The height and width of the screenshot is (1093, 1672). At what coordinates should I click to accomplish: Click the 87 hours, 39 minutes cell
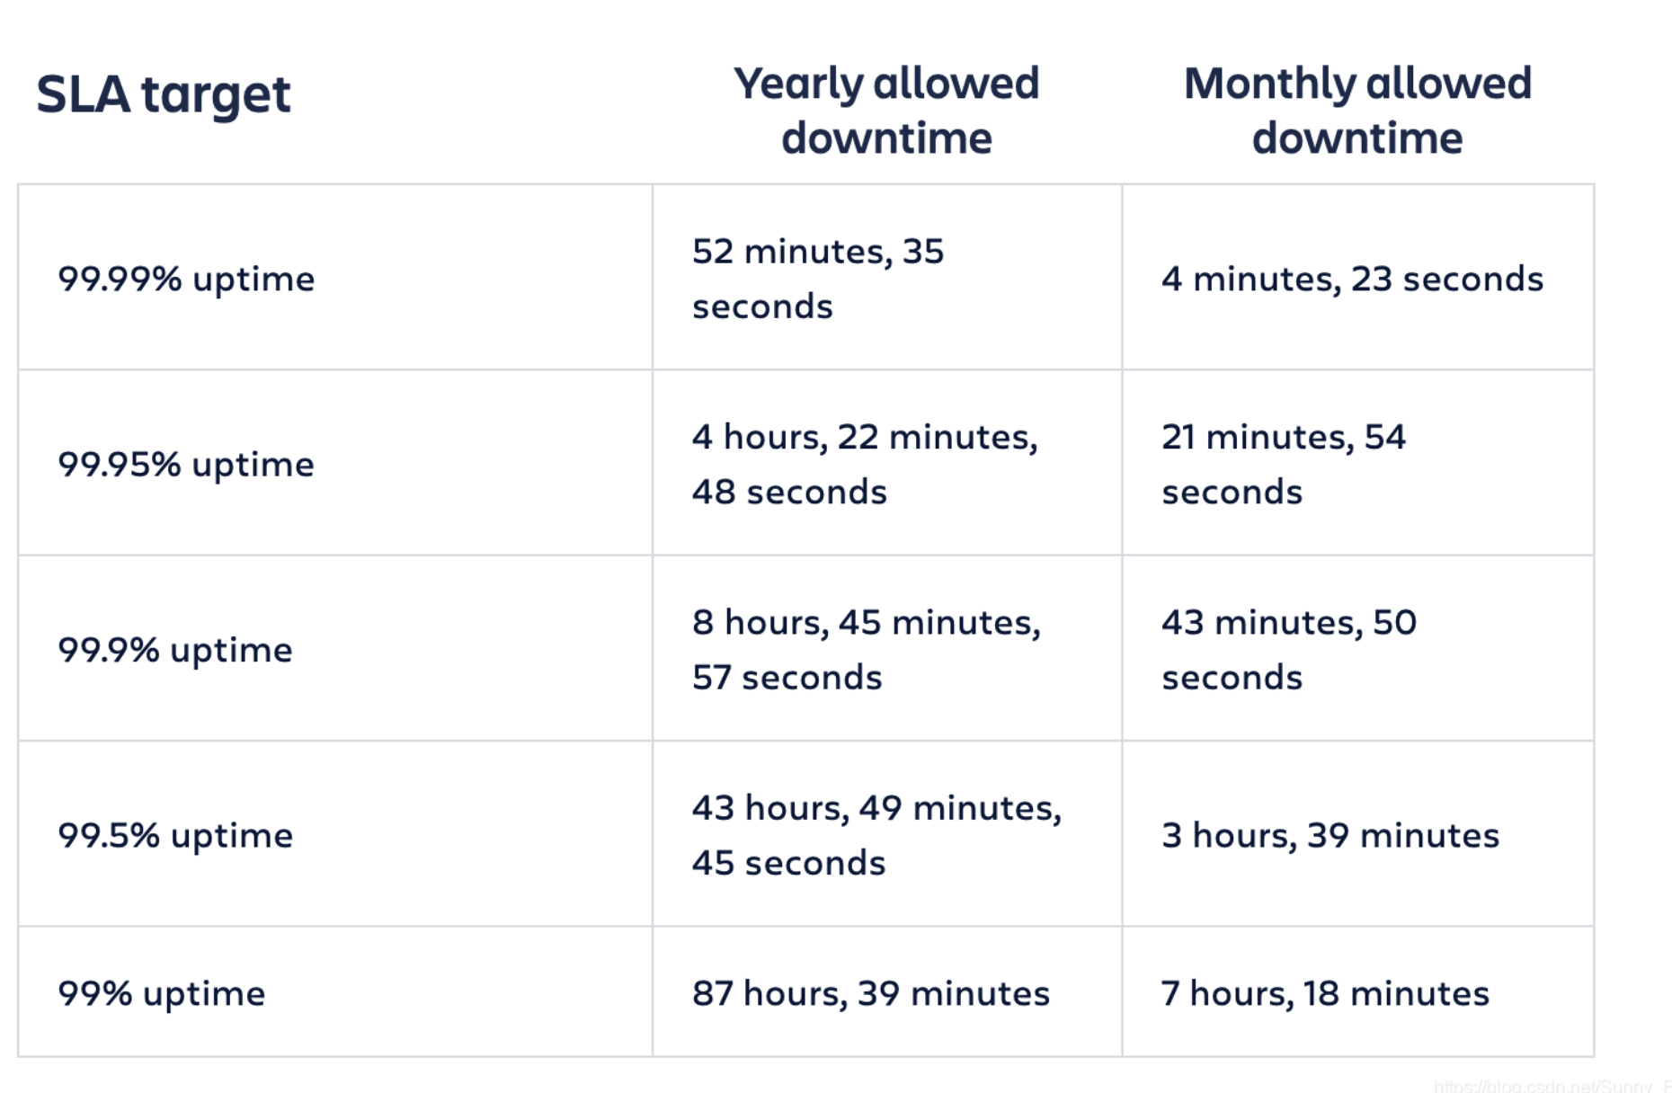(x=887, y=991)
